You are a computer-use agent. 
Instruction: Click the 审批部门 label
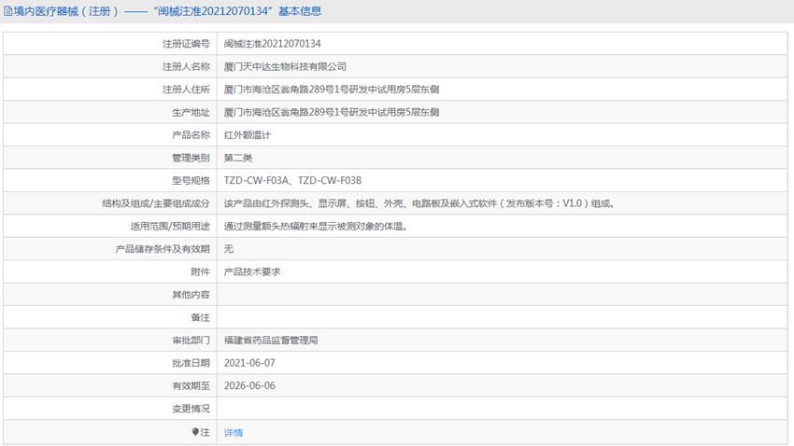(x=191, y=341)
